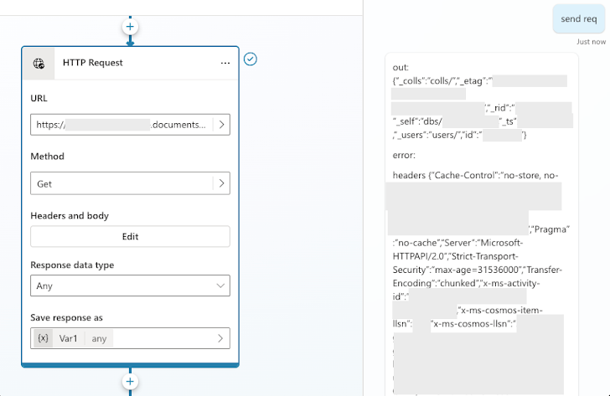Click the 'Headers and body' section label
Viewport: 610px width, 396px height.
[x=70, y=216]
